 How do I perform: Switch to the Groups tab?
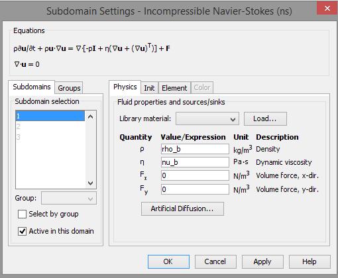click(69, 88)
